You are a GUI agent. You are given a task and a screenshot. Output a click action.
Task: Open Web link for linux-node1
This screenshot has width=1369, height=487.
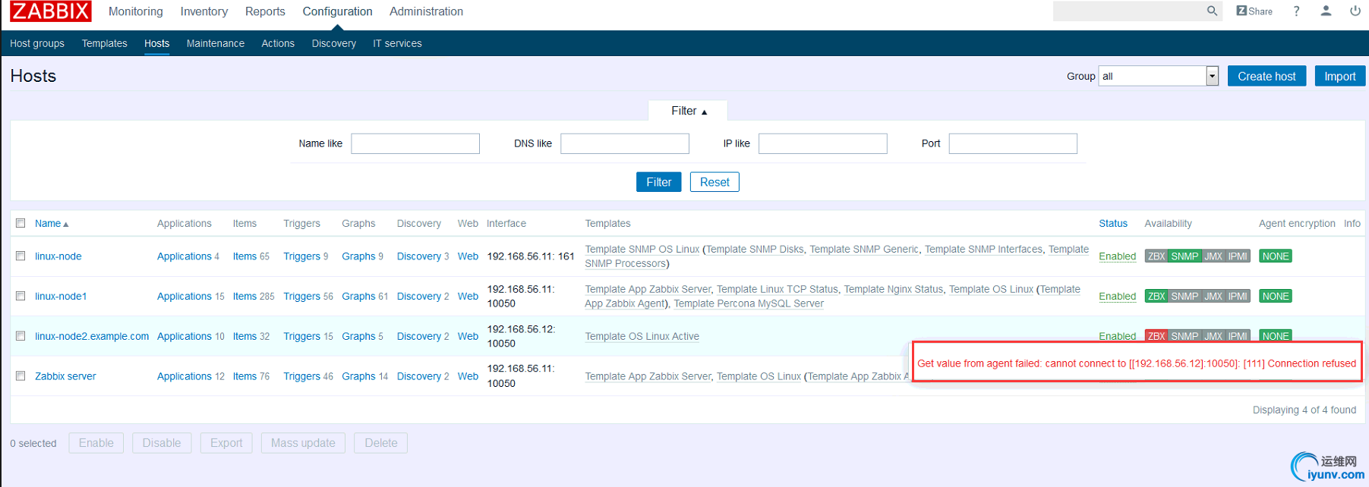point(468,297)
